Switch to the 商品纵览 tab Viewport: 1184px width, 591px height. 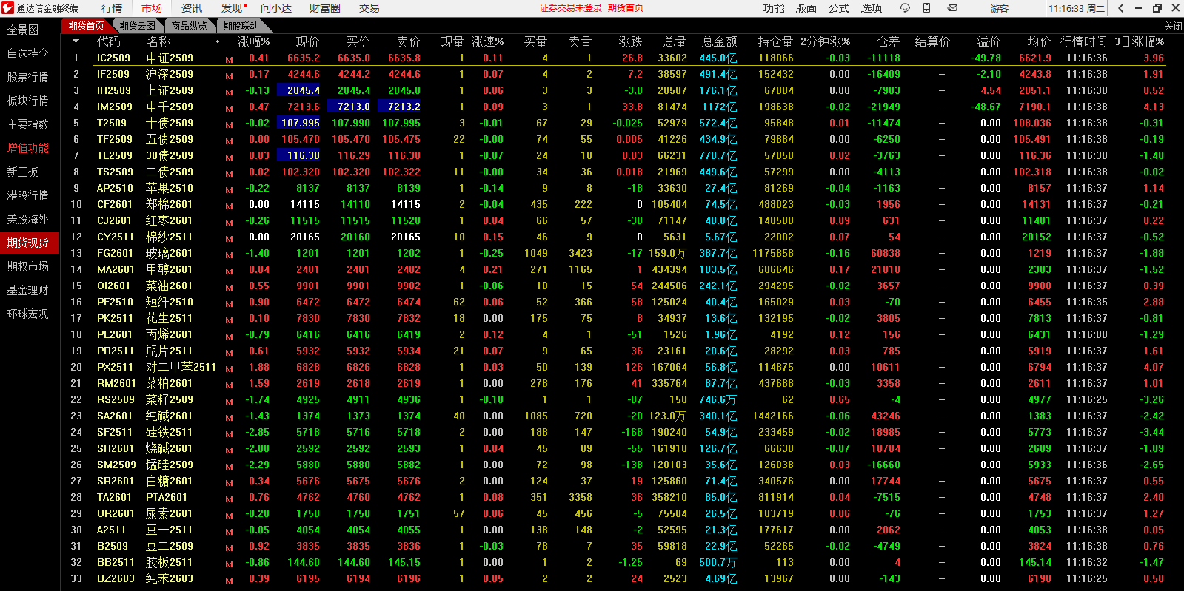coord(190,26)
